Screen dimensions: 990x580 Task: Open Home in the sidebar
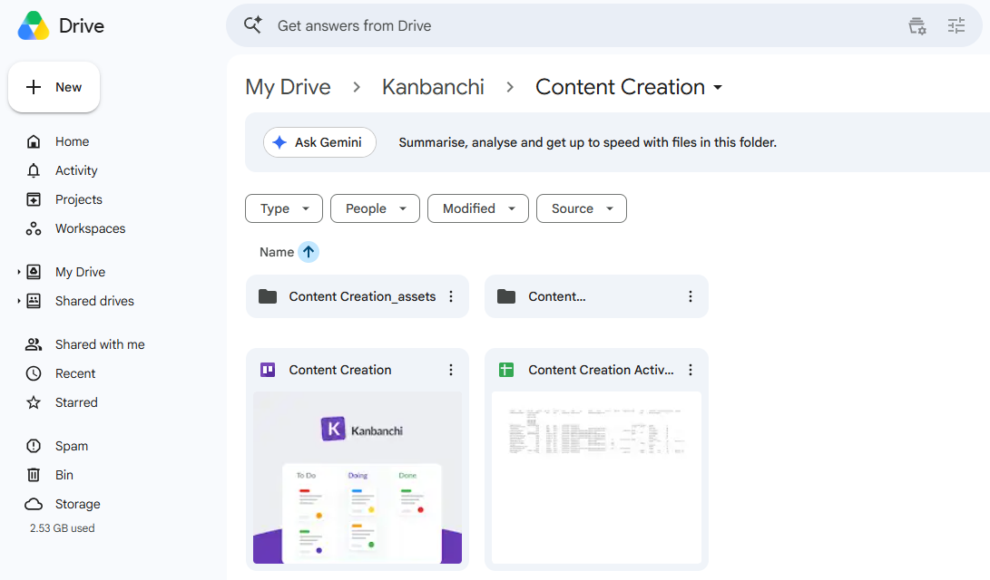(x=72, y=141)
